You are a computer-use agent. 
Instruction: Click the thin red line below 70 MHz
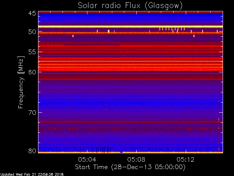click(131, 122)
